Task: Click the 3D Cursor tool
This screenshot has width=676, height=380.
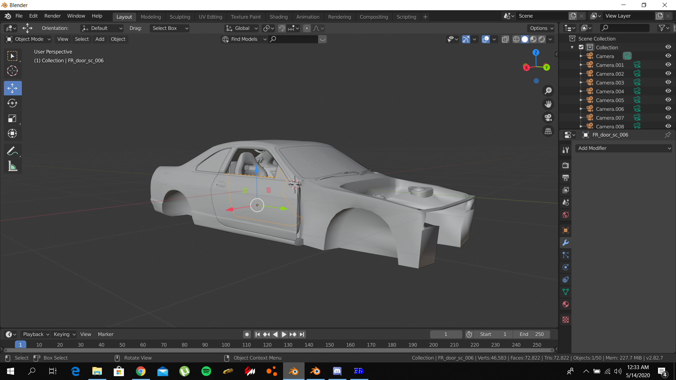Action: click(x=12, y=71)
